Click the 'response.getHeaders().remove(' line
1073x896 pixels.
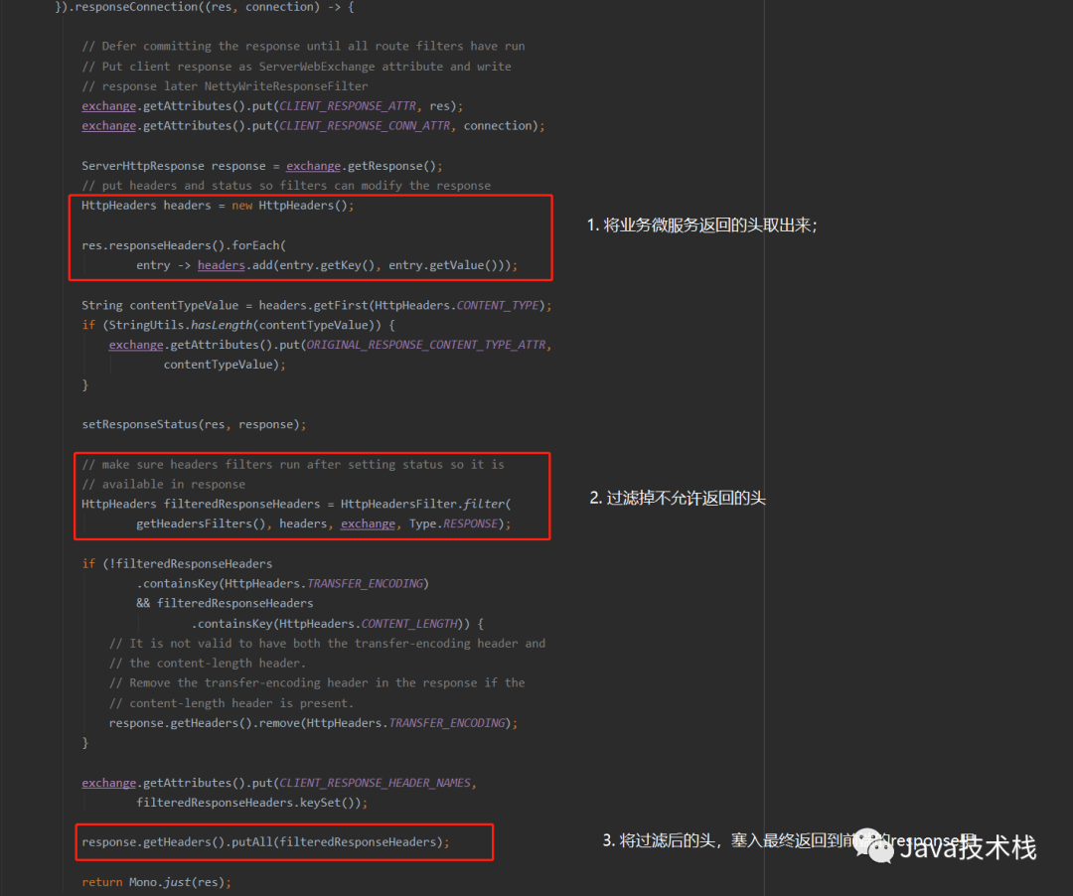coord(313,723)
